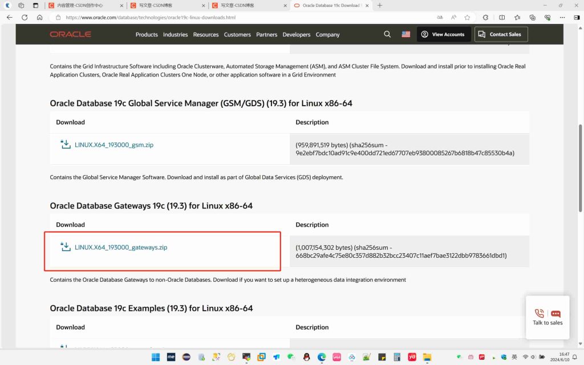Open the Edge sidebar toggle icon
The image size is (584, 365).
tap(577, 18)
